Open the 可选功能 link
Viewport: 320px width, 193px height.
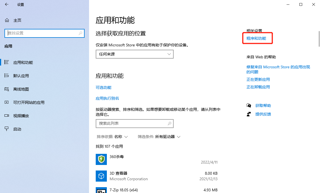pos(104,87)
